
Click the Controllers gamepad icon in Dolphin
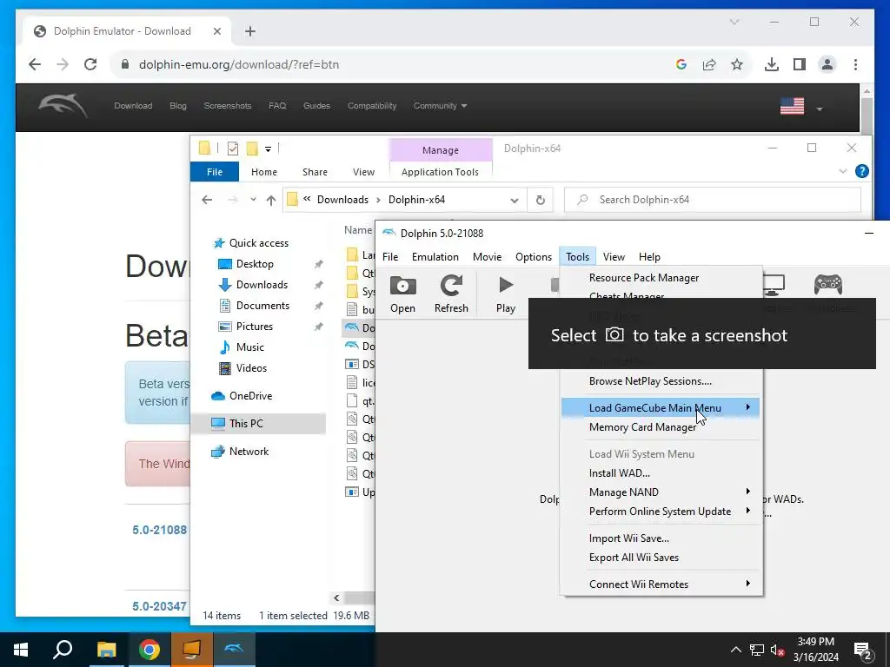point(828,284)
